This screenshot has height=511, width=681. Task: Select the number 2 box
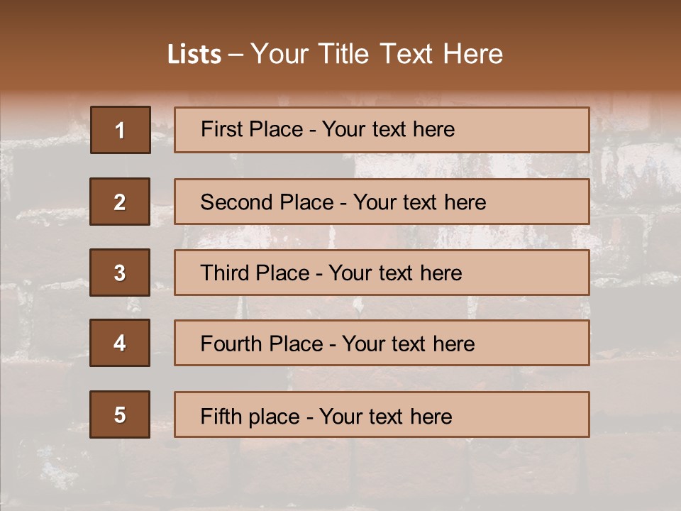tap(120, 202)
